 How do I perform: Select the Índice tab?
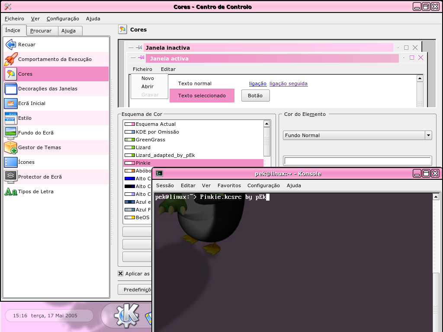click(x=14, y=30)
